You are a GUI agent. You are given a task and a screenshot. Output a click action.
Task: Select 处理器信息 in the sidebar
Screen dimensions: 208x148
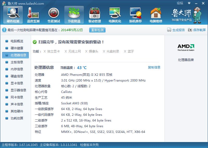point(16,55)
